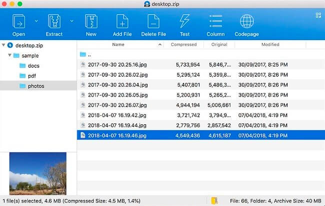This screenshot has width=325, height=206.
Task: Open the dropdown arrow next to Open
Action: click(36, 21)
